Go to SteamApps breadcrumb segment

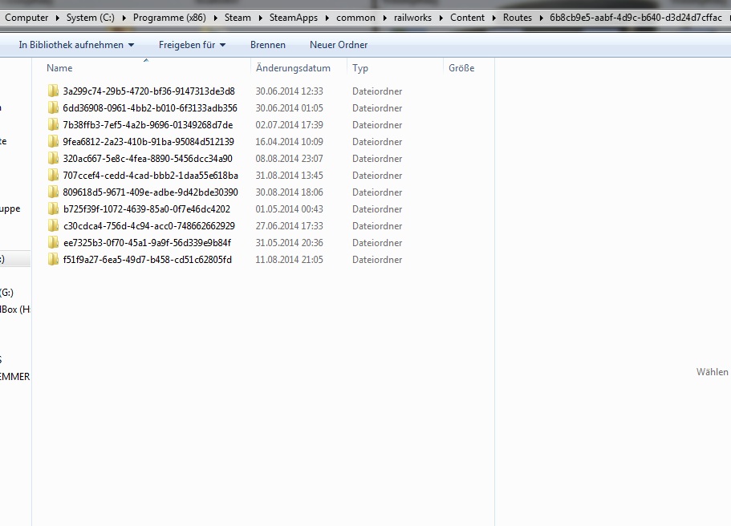click(x=293, y=18)
